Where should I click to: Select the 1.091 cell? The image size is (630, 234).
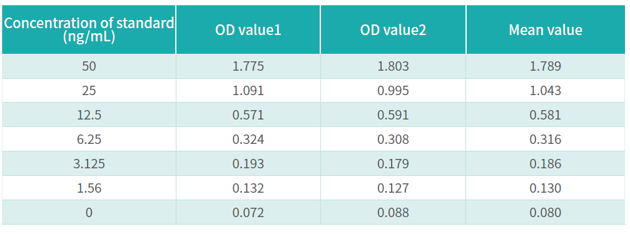coord(248,91)
